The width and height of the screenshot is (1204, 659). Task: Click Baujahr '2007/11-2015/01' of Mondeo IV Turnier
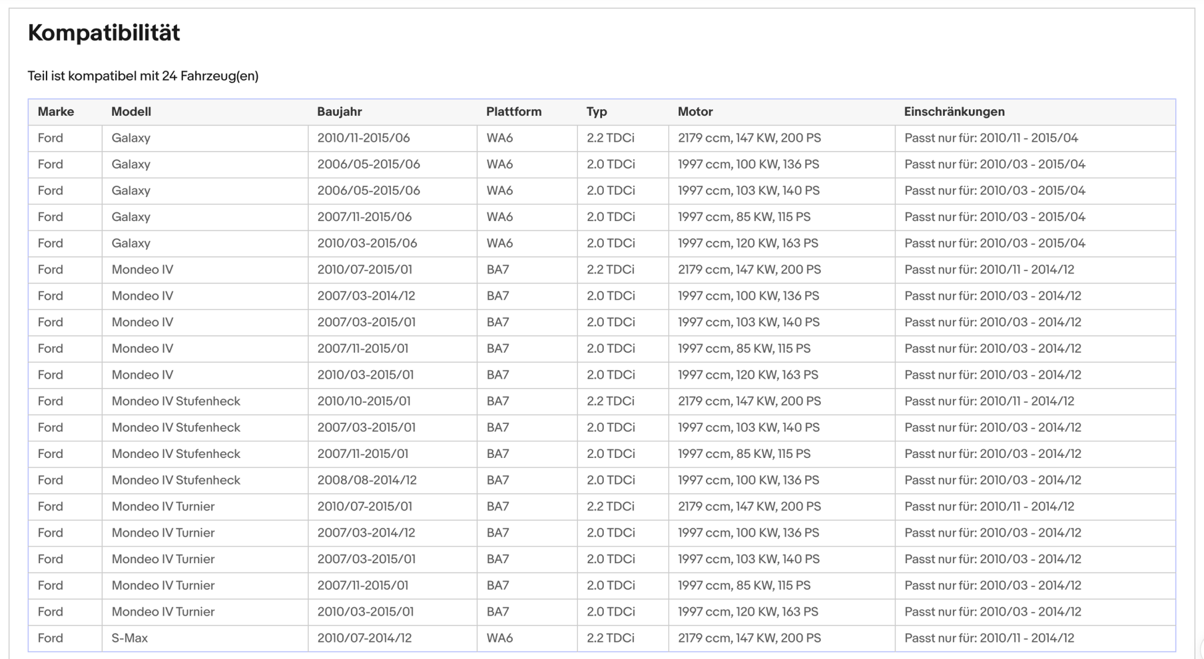coord(363,585)
